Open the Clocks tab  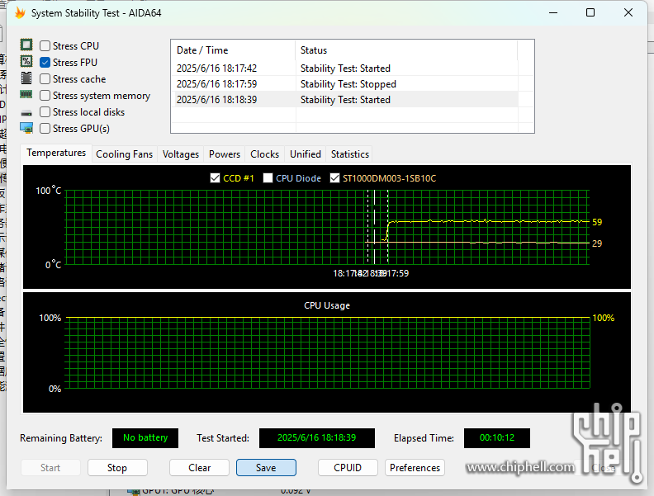click(x=264, y=154)
